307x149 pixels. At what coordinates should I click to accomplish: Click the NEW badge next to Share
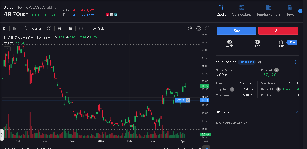tap(292, 42)
